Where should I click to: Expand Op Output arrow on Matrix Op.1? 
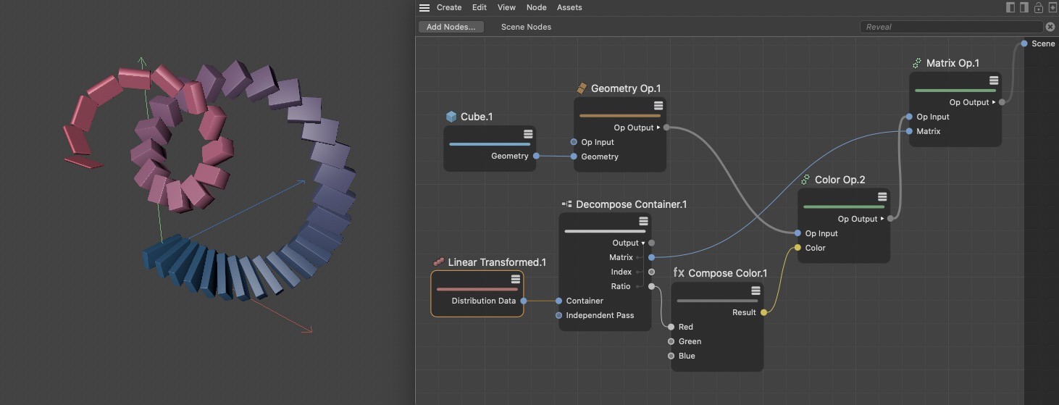pyautogui.click(x=995, y=102)
